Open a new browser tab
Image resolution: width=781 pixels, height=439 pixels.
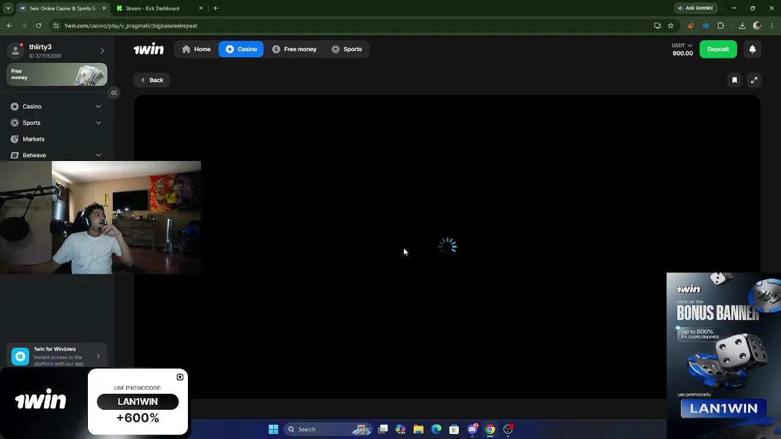[215, 9]
